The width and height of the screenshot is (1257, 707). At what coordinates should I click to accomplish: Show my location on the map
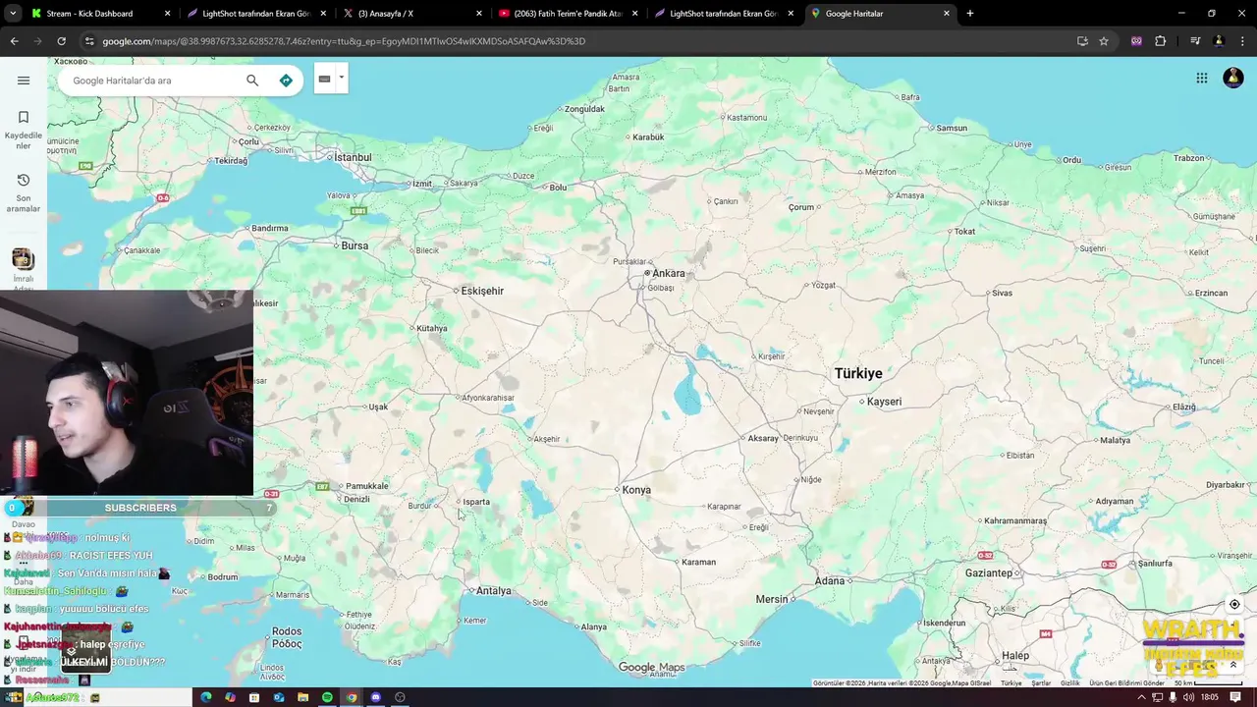click(1234, 605)
